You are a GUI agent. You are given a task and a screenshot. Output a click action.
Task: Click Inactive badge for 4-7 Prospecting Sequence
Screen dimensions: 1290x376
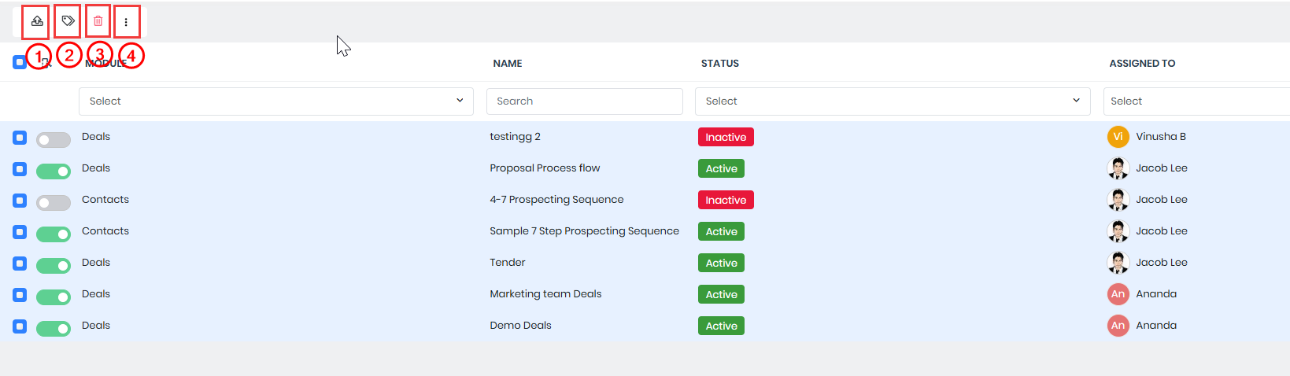[x=725, y=200]
